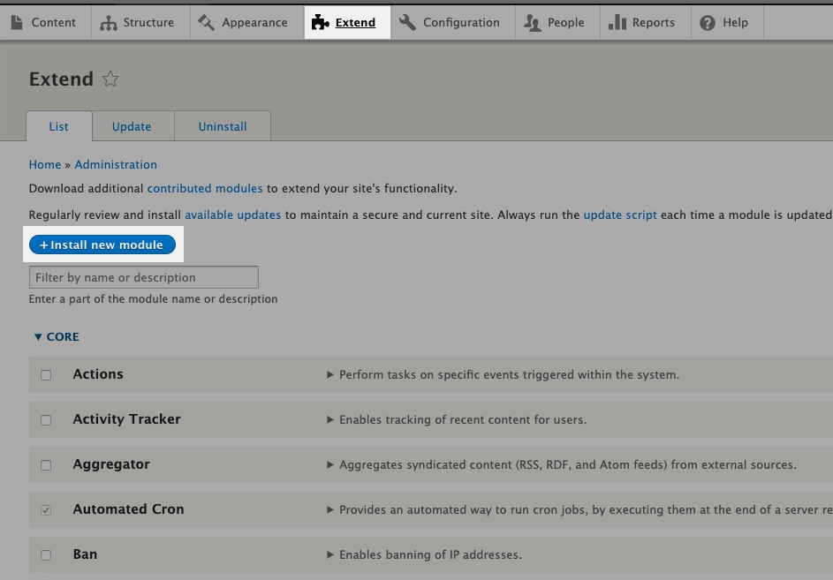
Task: Disable the Automated Cron module
Action: point(46,509)
